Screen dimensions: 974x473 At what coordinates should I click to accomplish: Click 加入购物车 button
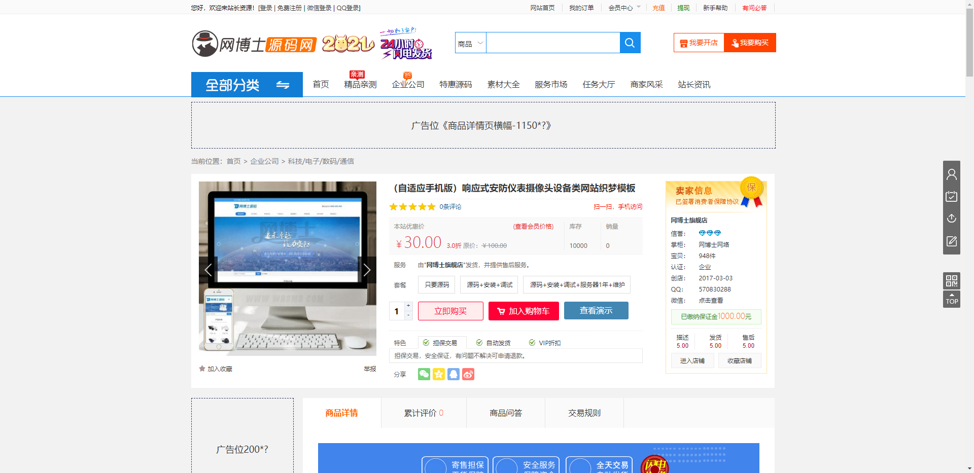tap(524, 311)
